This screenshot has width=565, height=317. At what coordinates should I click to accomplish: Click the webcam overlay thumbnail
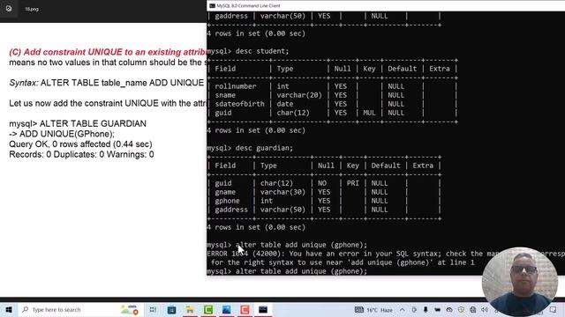click(519, 281)
